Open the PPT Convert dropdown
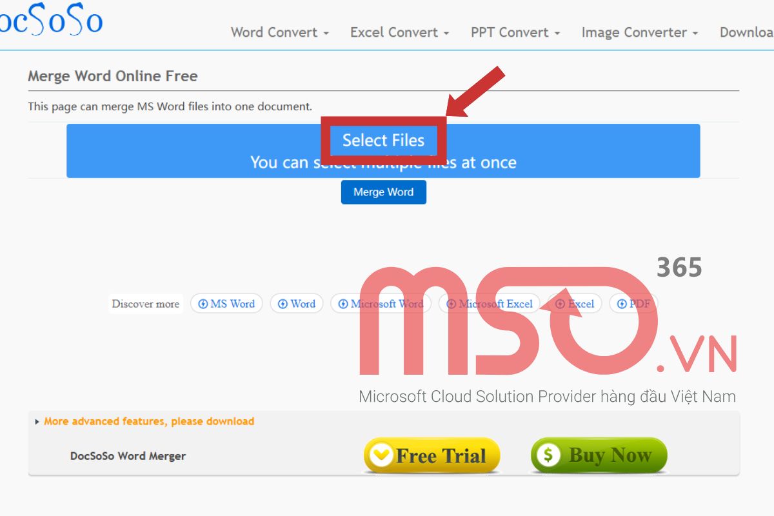 point(515,32)
